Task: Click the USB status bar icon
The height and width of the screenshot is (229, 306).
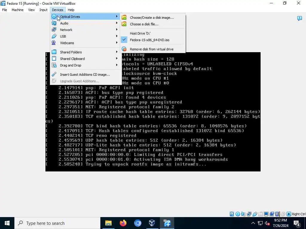Action: (x=255, y=214)
